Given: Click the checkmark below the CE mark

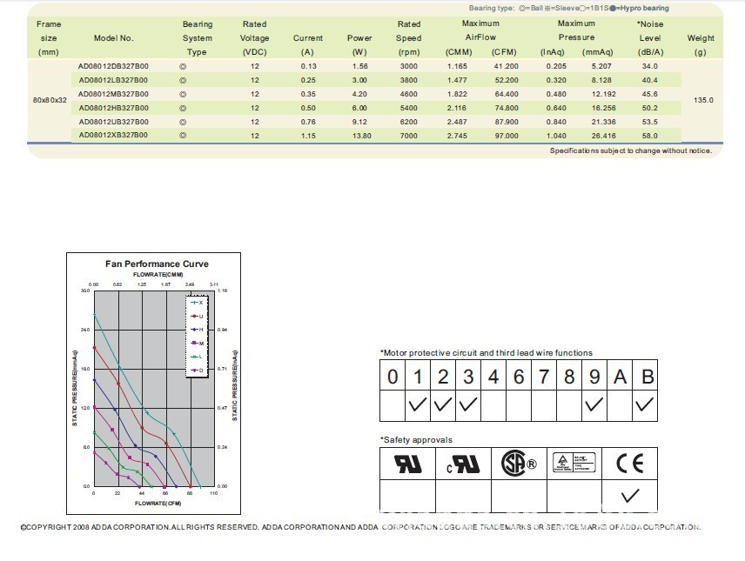Looking at the screenshot, I should pyautogui.click(x=630, y=496).
